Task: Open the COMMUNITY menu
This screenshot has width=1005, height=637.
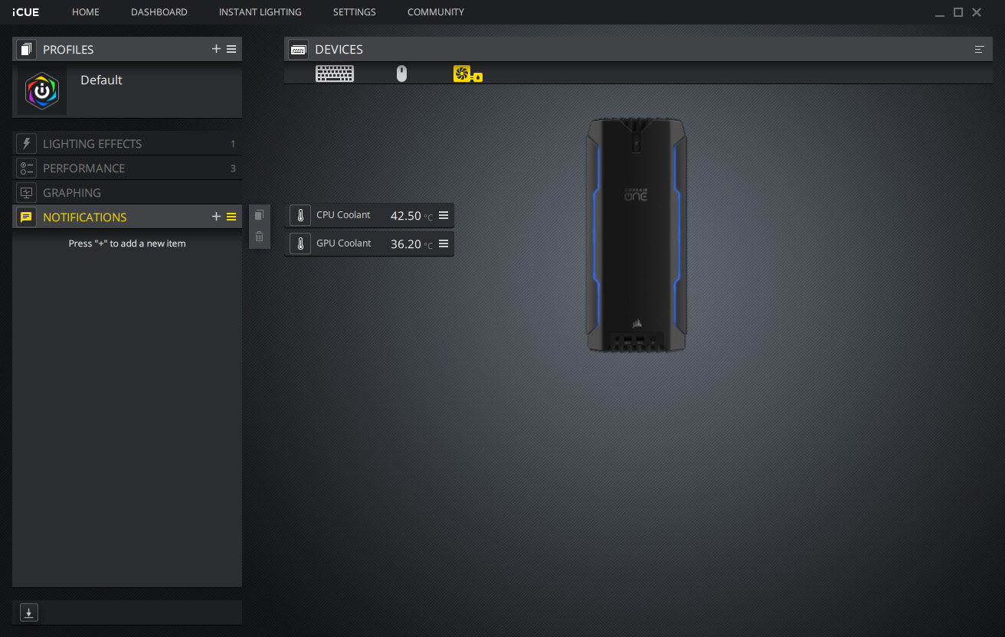Action: pos(436,12)
